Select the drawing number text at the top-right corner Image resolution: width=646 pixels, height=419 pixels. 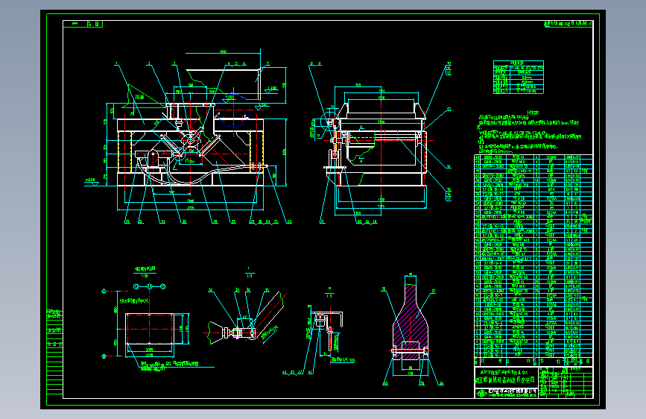(568, 24)
